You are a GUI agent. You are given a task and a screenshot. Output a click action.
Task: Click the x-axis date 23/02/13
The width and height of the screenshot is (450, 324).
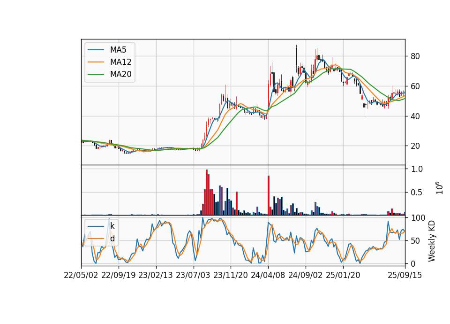pyautogui.click(x=156, y=275)
